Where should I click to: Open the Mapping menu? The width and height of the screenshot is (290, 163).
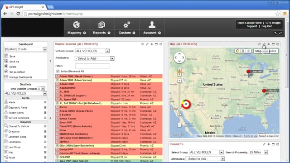pyautogui.click(x=77, y=28)
